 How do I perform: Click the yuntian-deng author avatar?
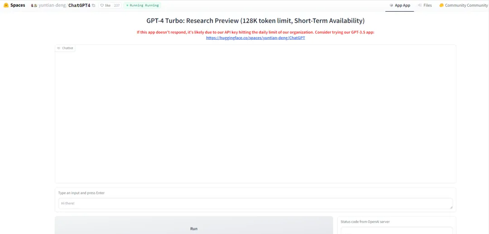34,5
